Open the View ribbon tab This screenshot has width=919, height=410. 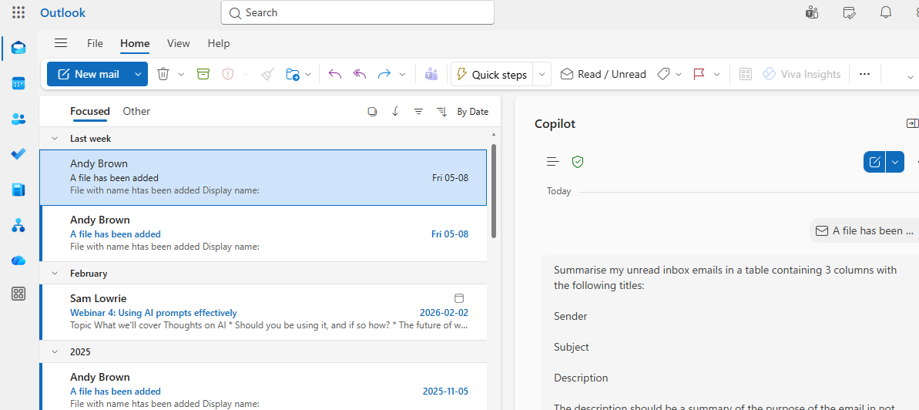(178, 43)
